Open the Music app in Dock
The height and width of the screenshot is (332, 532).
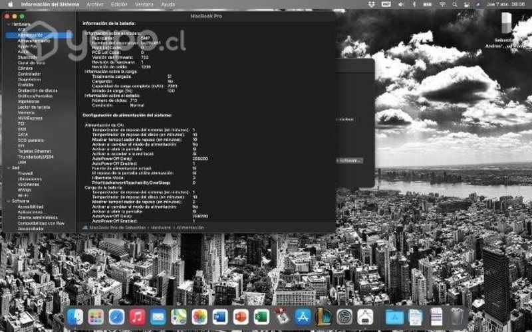coord(138,317)
